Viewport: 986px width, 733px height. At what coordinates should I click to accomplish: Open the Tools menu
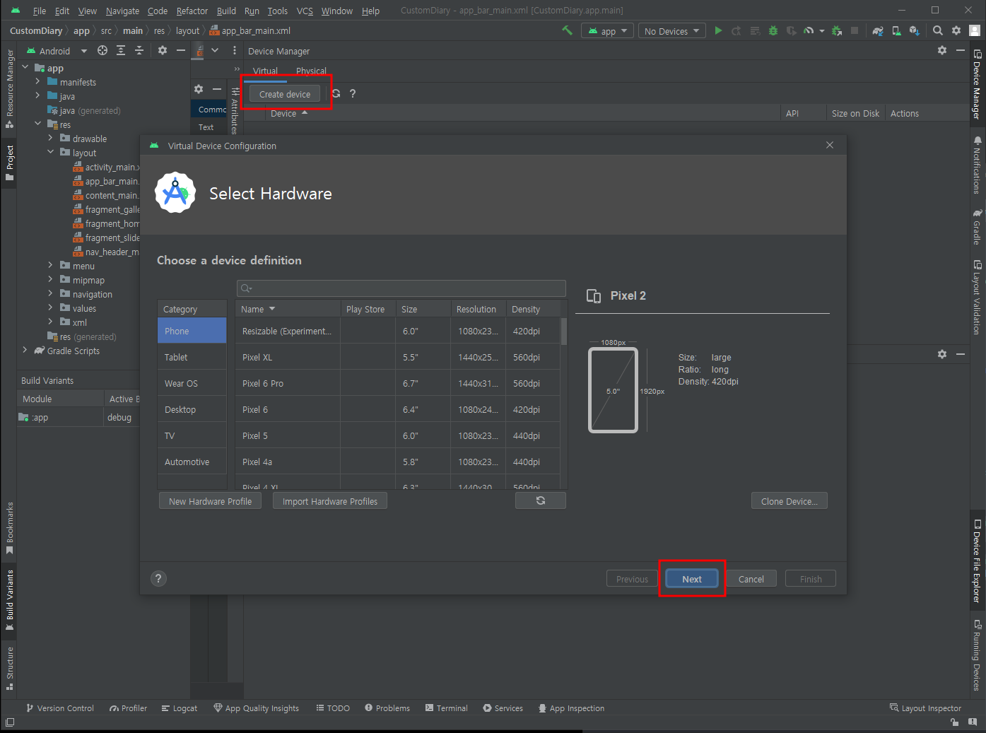[x=277, y=11]
